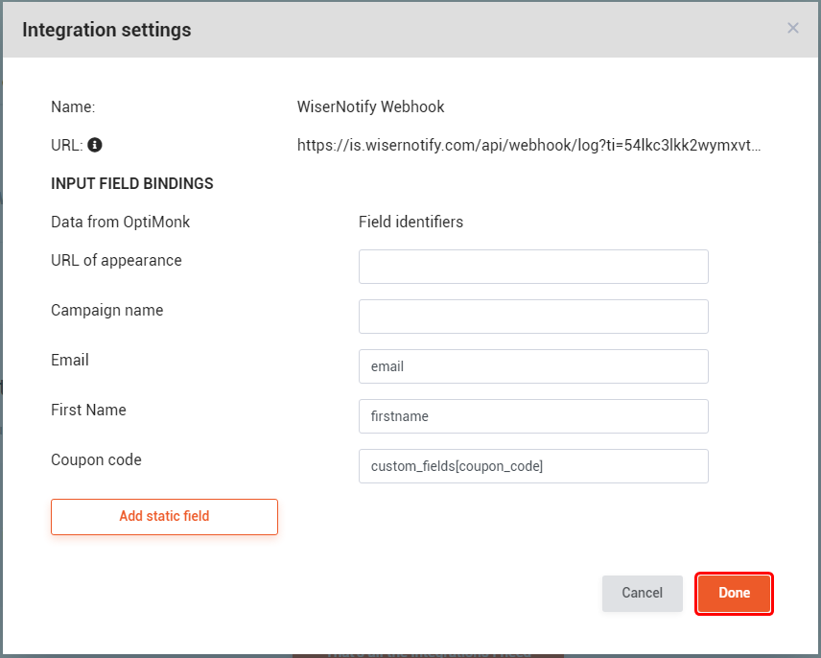821x658 pixels.
Task: Cancel the integration settings changes
Action: [x=642, y=593]
